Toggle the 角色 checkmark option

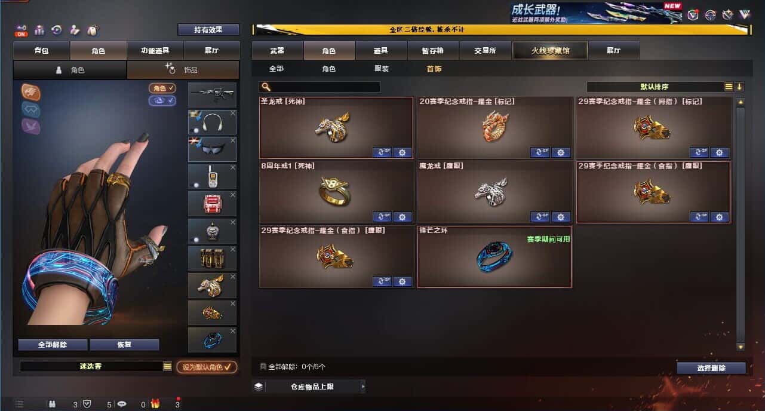coord(162,88)
